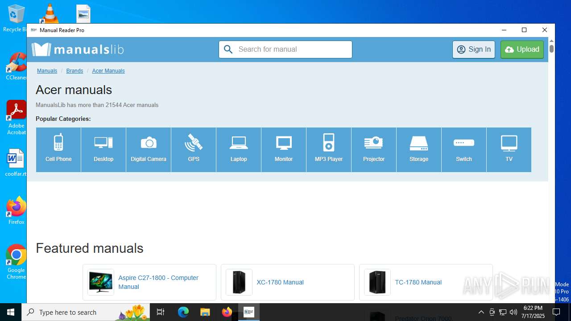The width and height of the screenshot is (571, 321).
Task: Click the Aspire C27-1800 thumbnail image
Action: click(x=101, y=282)
